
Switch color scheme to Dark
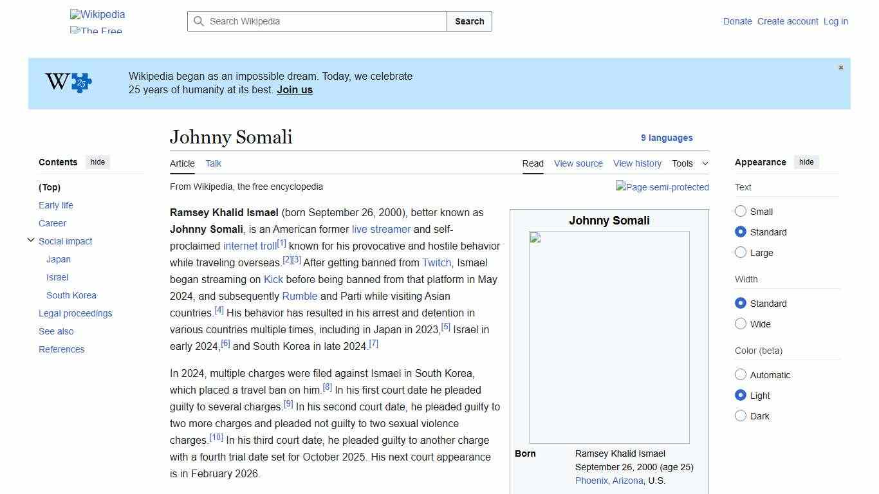(741, 416)
